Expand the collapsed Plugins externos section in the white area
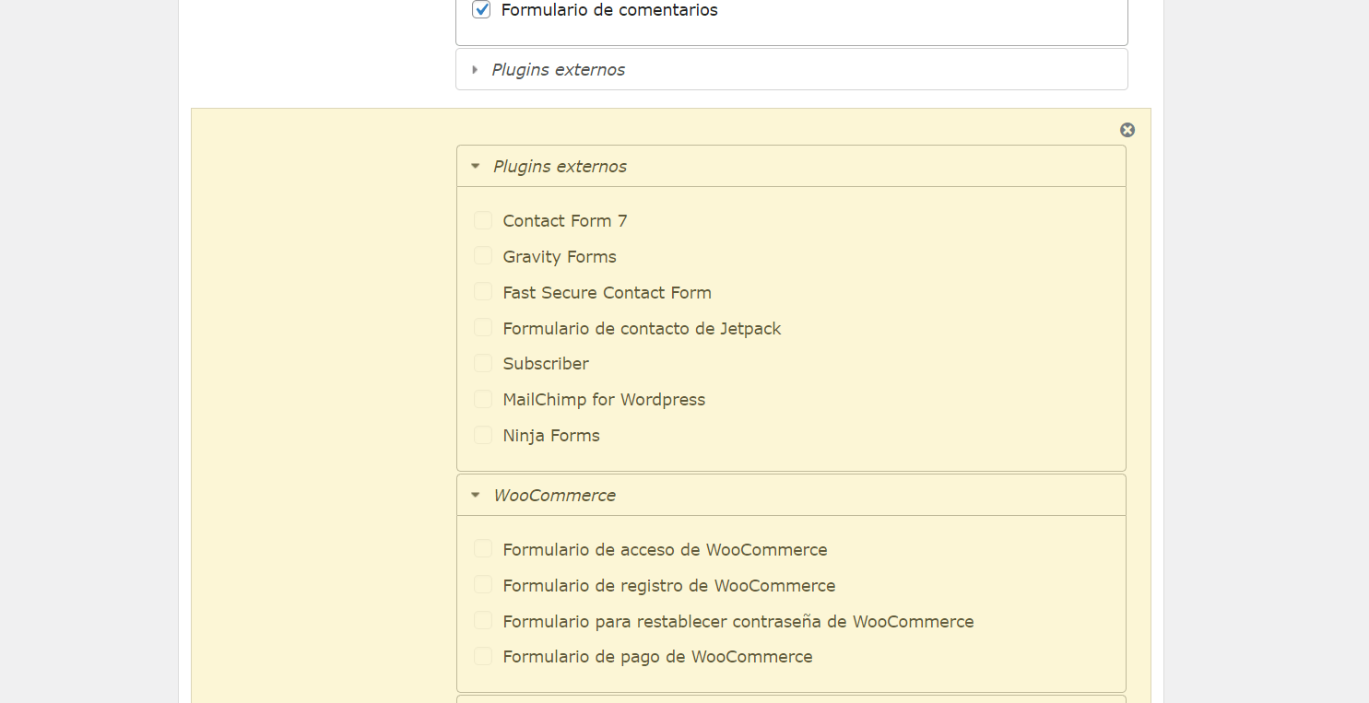1369x703 pixels. tap(476, 70)
